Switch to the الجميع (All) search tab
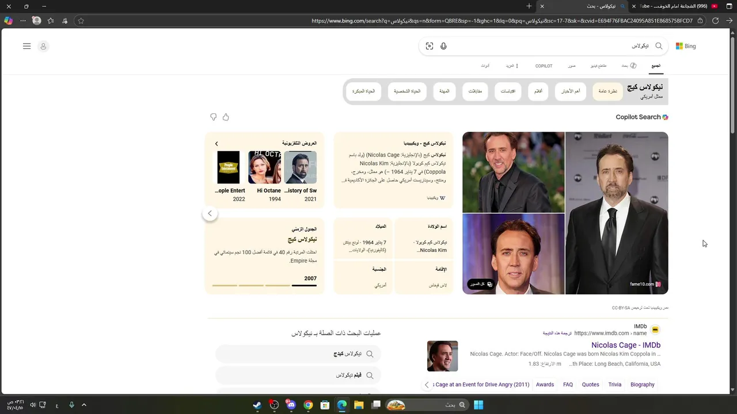The image size is (737, 414). click(656, 66)
